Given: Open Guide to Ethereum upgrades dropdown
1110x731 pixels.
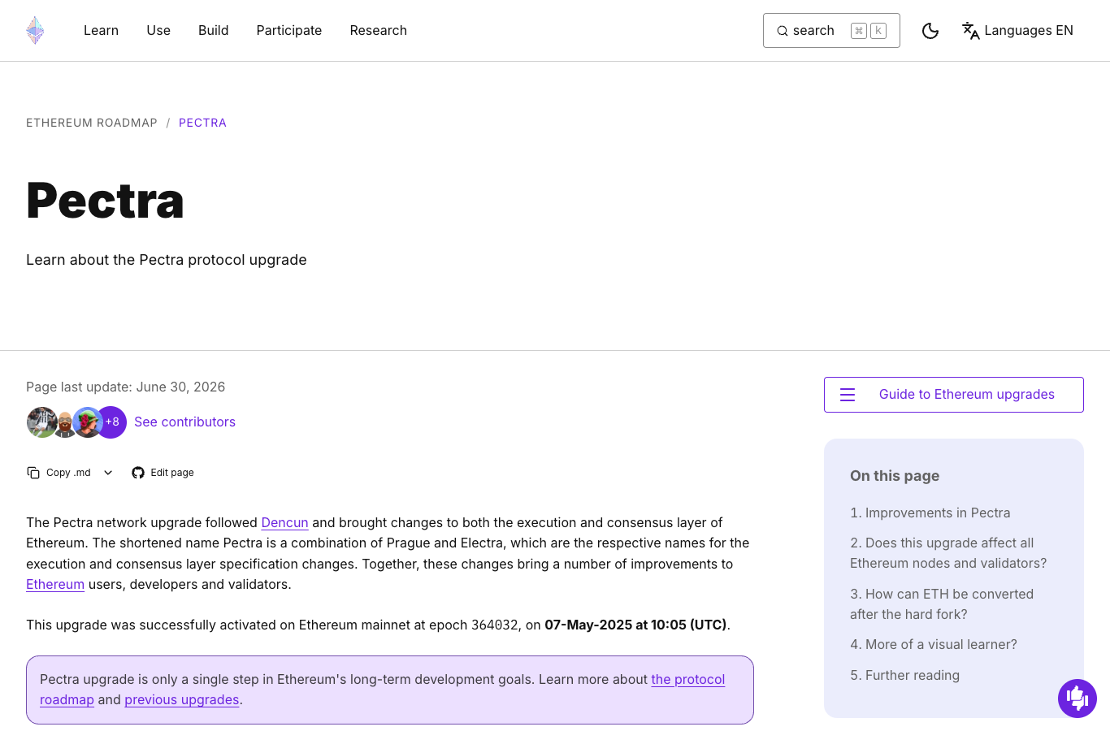Looking at the screenshot, I should click(954, 395).
